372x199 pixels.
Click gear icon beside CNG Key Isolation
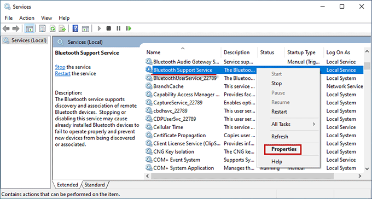(149, 151)
